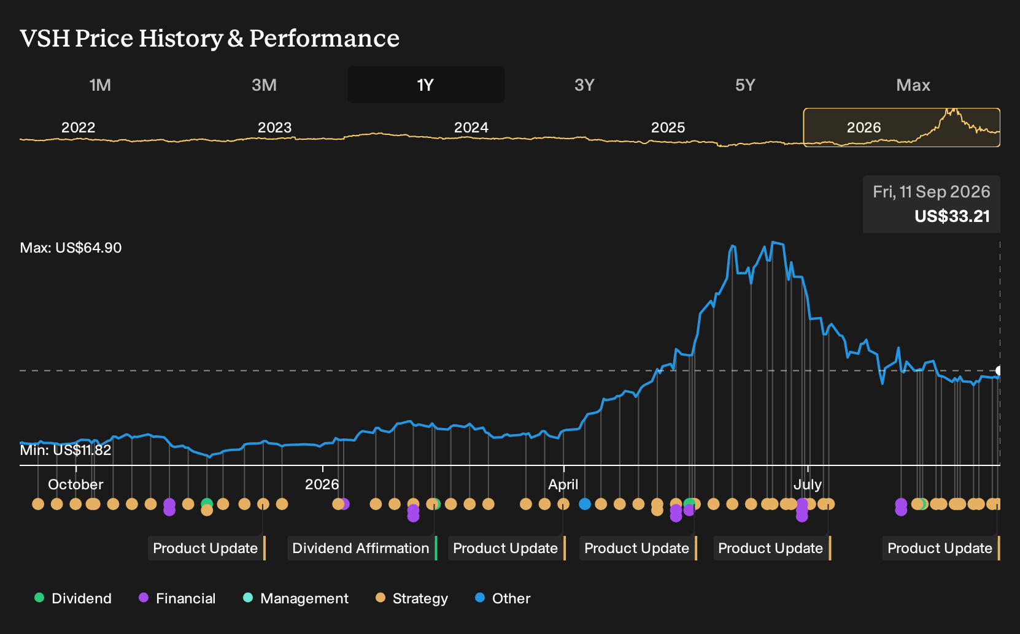Switch to the 3M time range tab
This screenshot has height=634, width=1020.
point(264,85)
